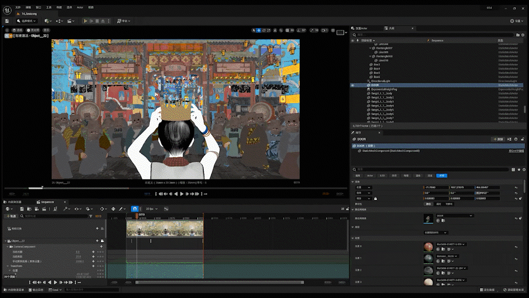The image size is (529, 298).
Task: Collapse the CameraComponent track
Action: (8, 247)
